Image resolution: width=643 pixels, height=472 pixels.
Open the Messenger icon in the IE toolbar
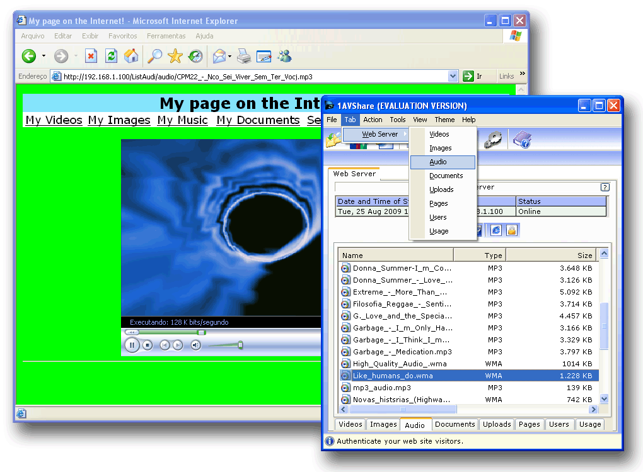tap(284, 55)
